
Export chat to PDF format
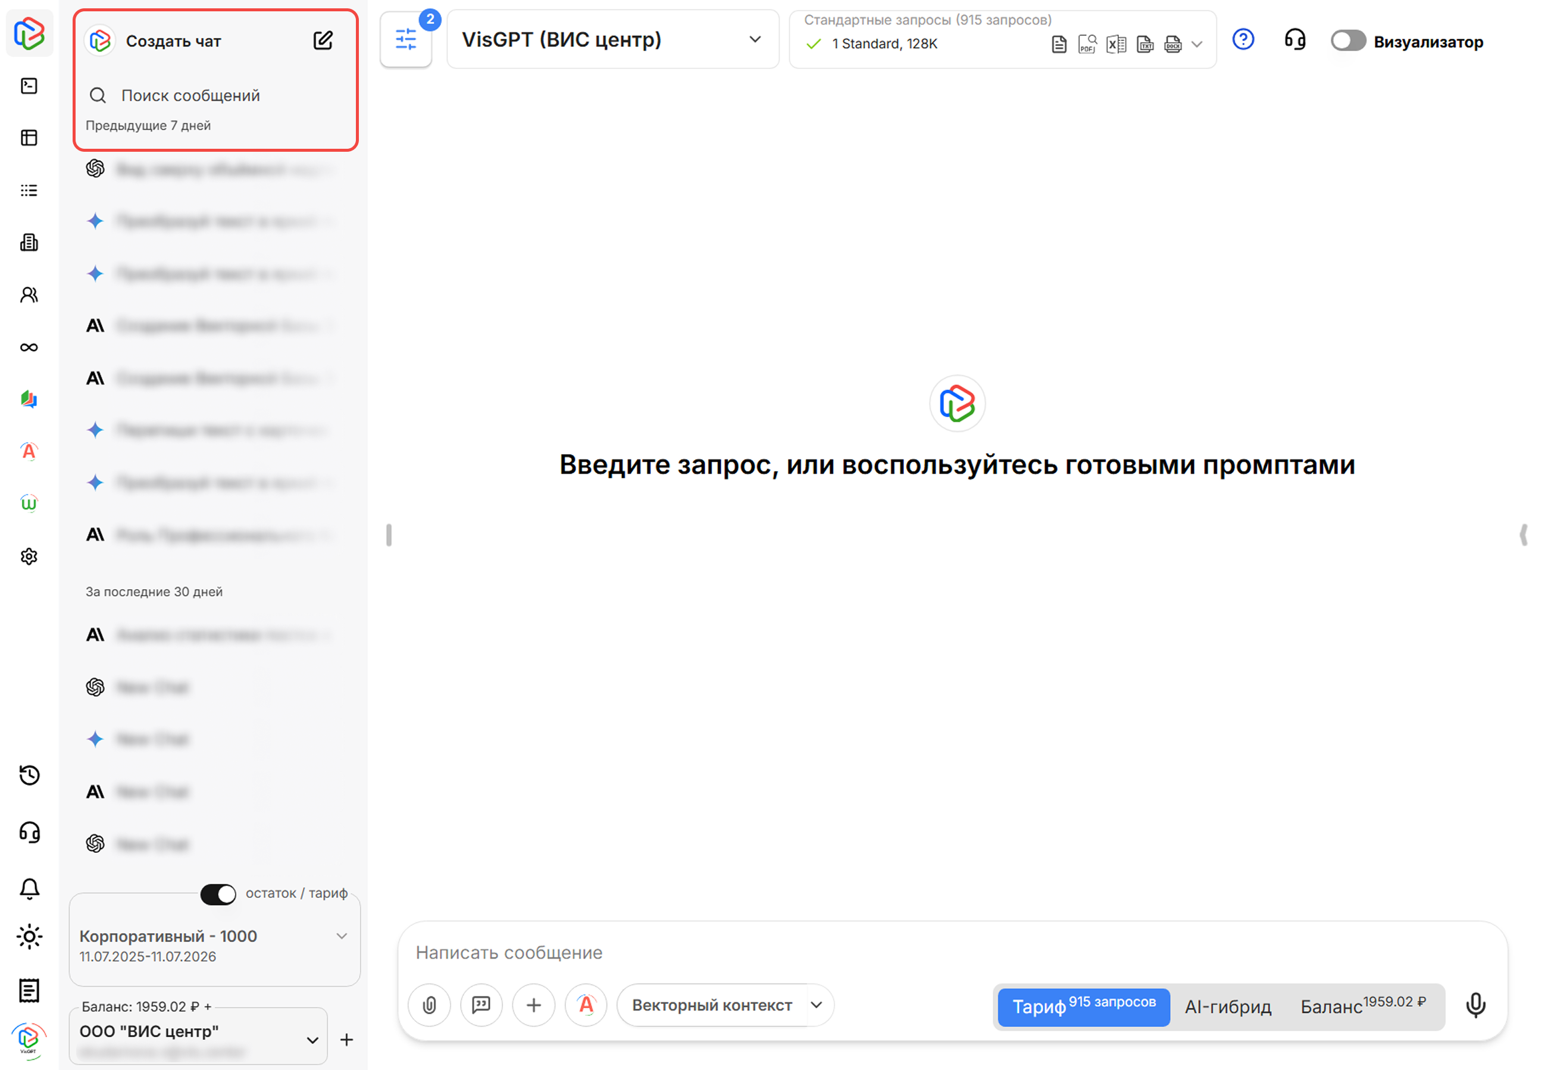pyautogui.click(x=1087, y=44)
